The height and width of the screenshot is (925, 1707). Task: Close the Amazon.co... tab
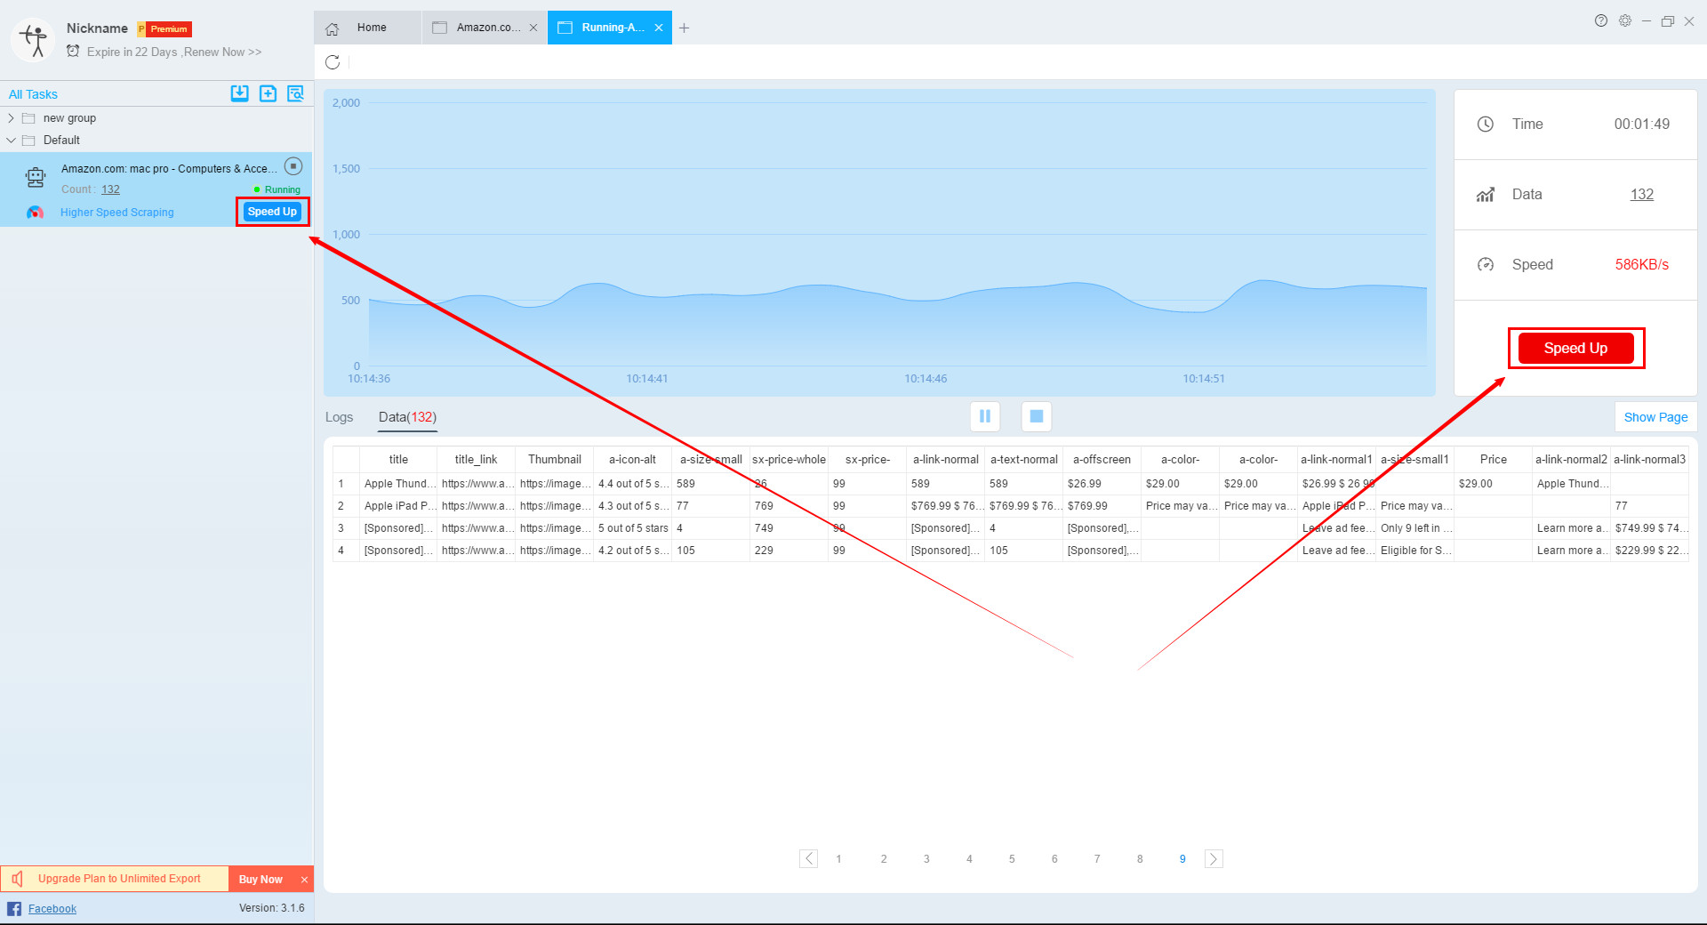tap(533, 28)
